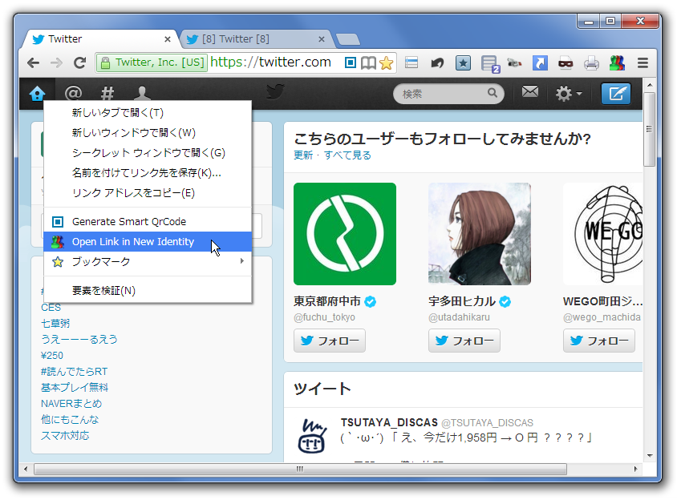Open the 東京都府中市 profile picture

pos(345,234)
